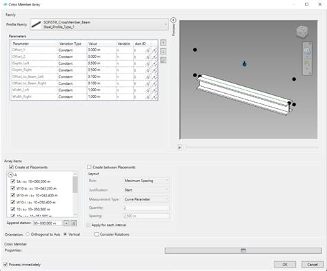This screenshot has width=327, height=271.
Task: Click last-column icon in Depth_Left row
Action: [155, 63]
